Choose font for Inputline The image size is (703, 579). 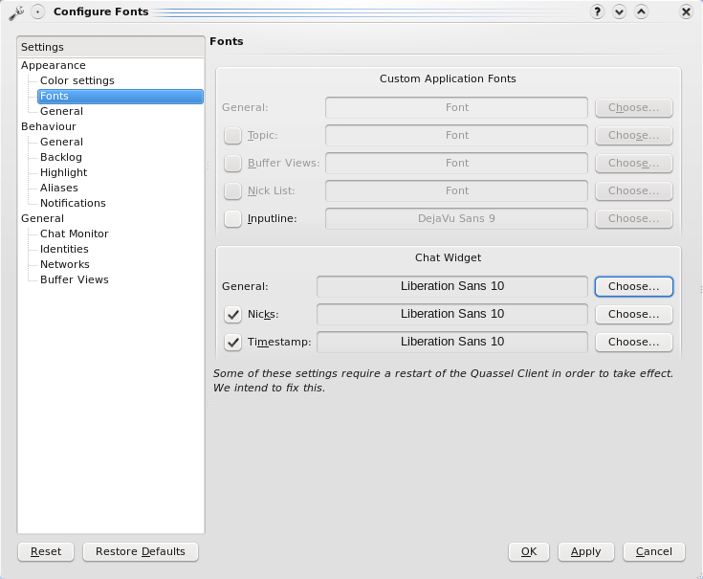pos(634,219)
